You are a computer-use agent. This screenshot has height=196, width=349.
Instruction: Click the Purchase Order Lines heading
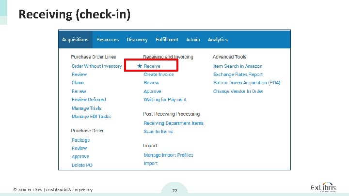click(94, 57)
